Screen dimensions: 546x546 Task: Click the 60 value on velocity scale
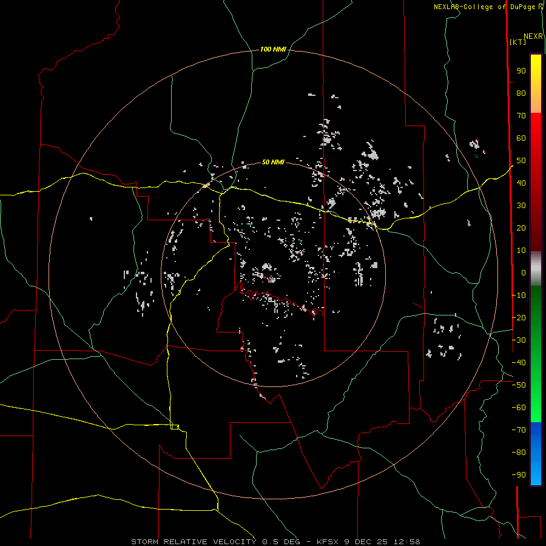point(521,138)
